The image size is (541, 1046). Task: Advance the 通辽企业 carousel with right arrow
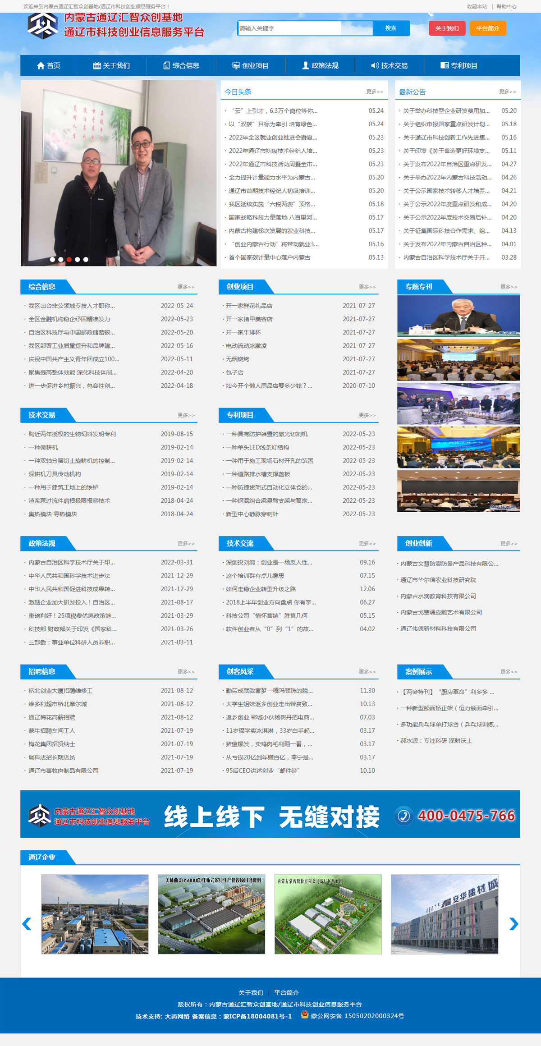pos(513,924)
